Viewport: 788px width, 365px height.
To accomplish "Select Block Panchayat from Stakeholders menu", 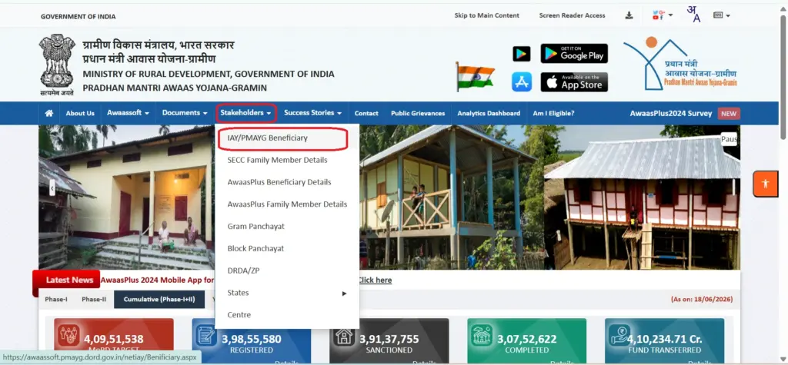I will (x=287, y=248).
